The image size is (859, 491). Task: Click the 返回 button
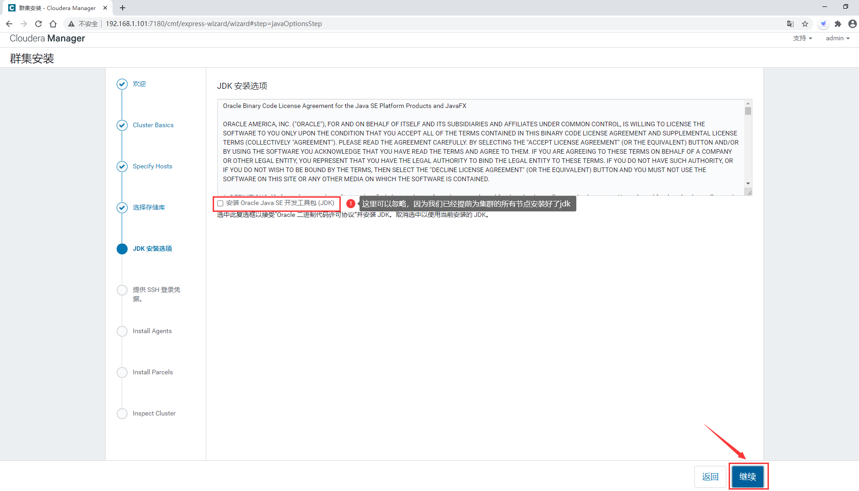tap(710, 476)
